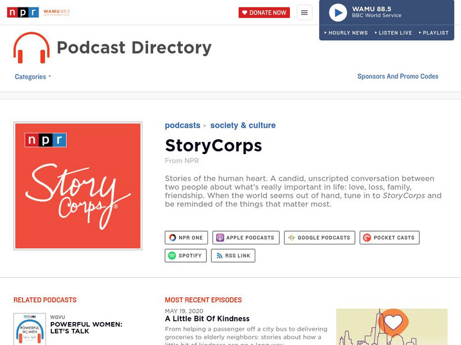The height and width of the screenshot is (345, 461).
Task: Click the Donate Now button
Action: click(264, 13)
